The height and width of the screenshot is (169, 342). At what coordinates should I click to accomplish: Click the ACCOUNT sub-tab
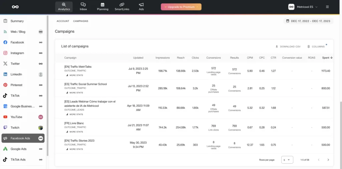(63, 21)
